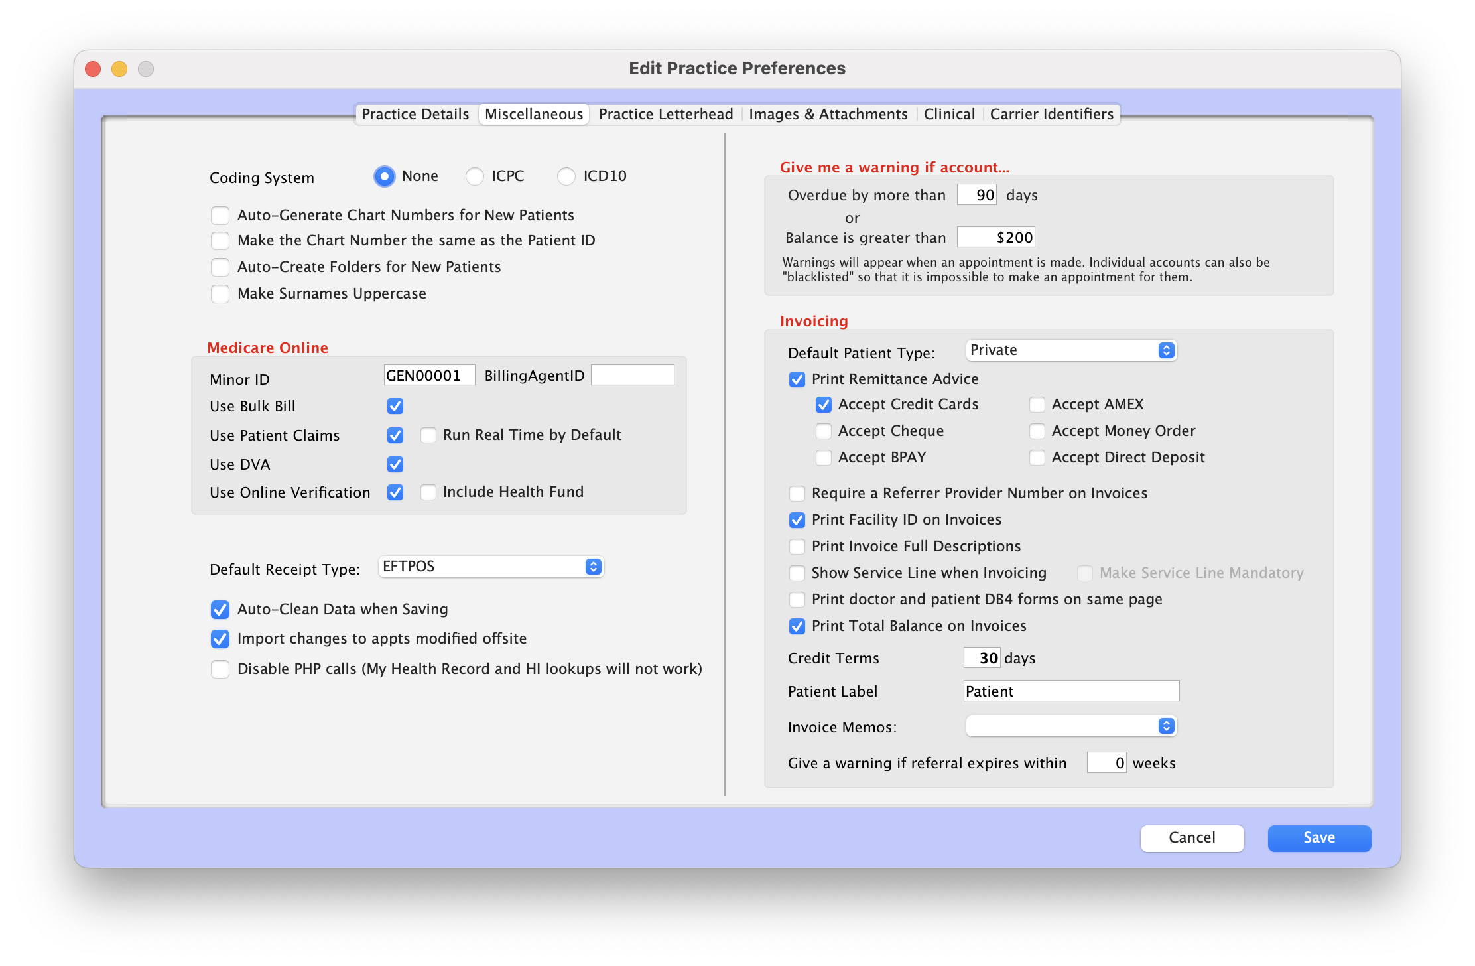Tick Make the Chart Number same as Patient ID
The width and height of the screenshot is (1475, 966).
[220, 241]
